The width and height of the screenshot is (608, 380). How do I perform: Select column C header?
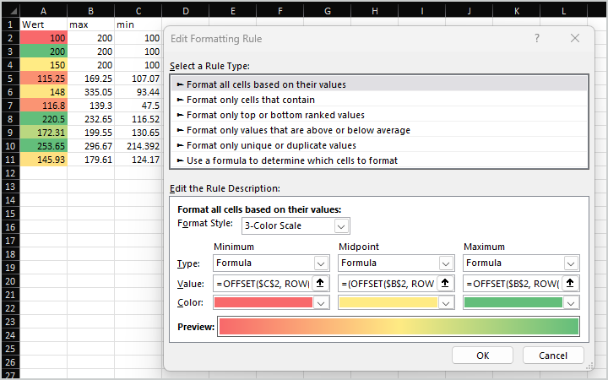coord(138,11)
